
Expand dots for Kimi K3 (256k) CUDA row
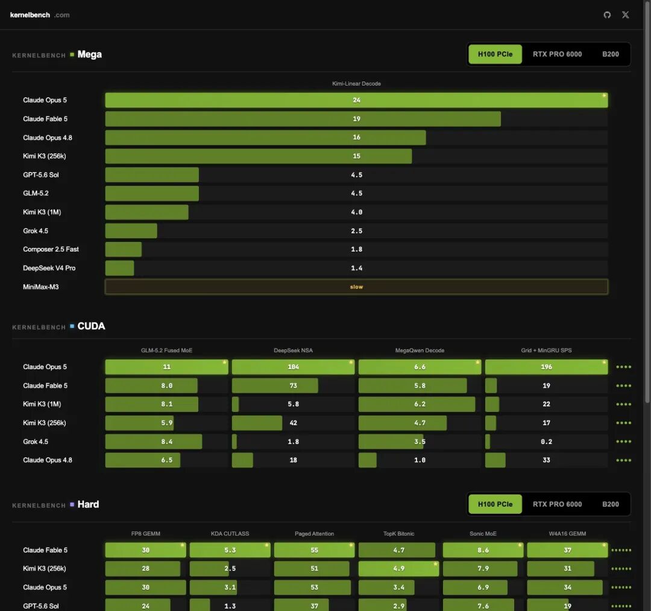click(624, 423)
